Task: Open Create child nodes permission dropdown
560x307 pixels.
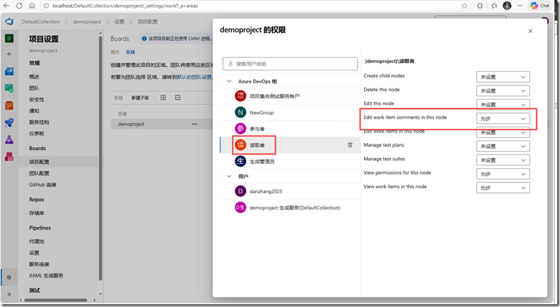Action: pyautogui.click(x=503, y=77)
